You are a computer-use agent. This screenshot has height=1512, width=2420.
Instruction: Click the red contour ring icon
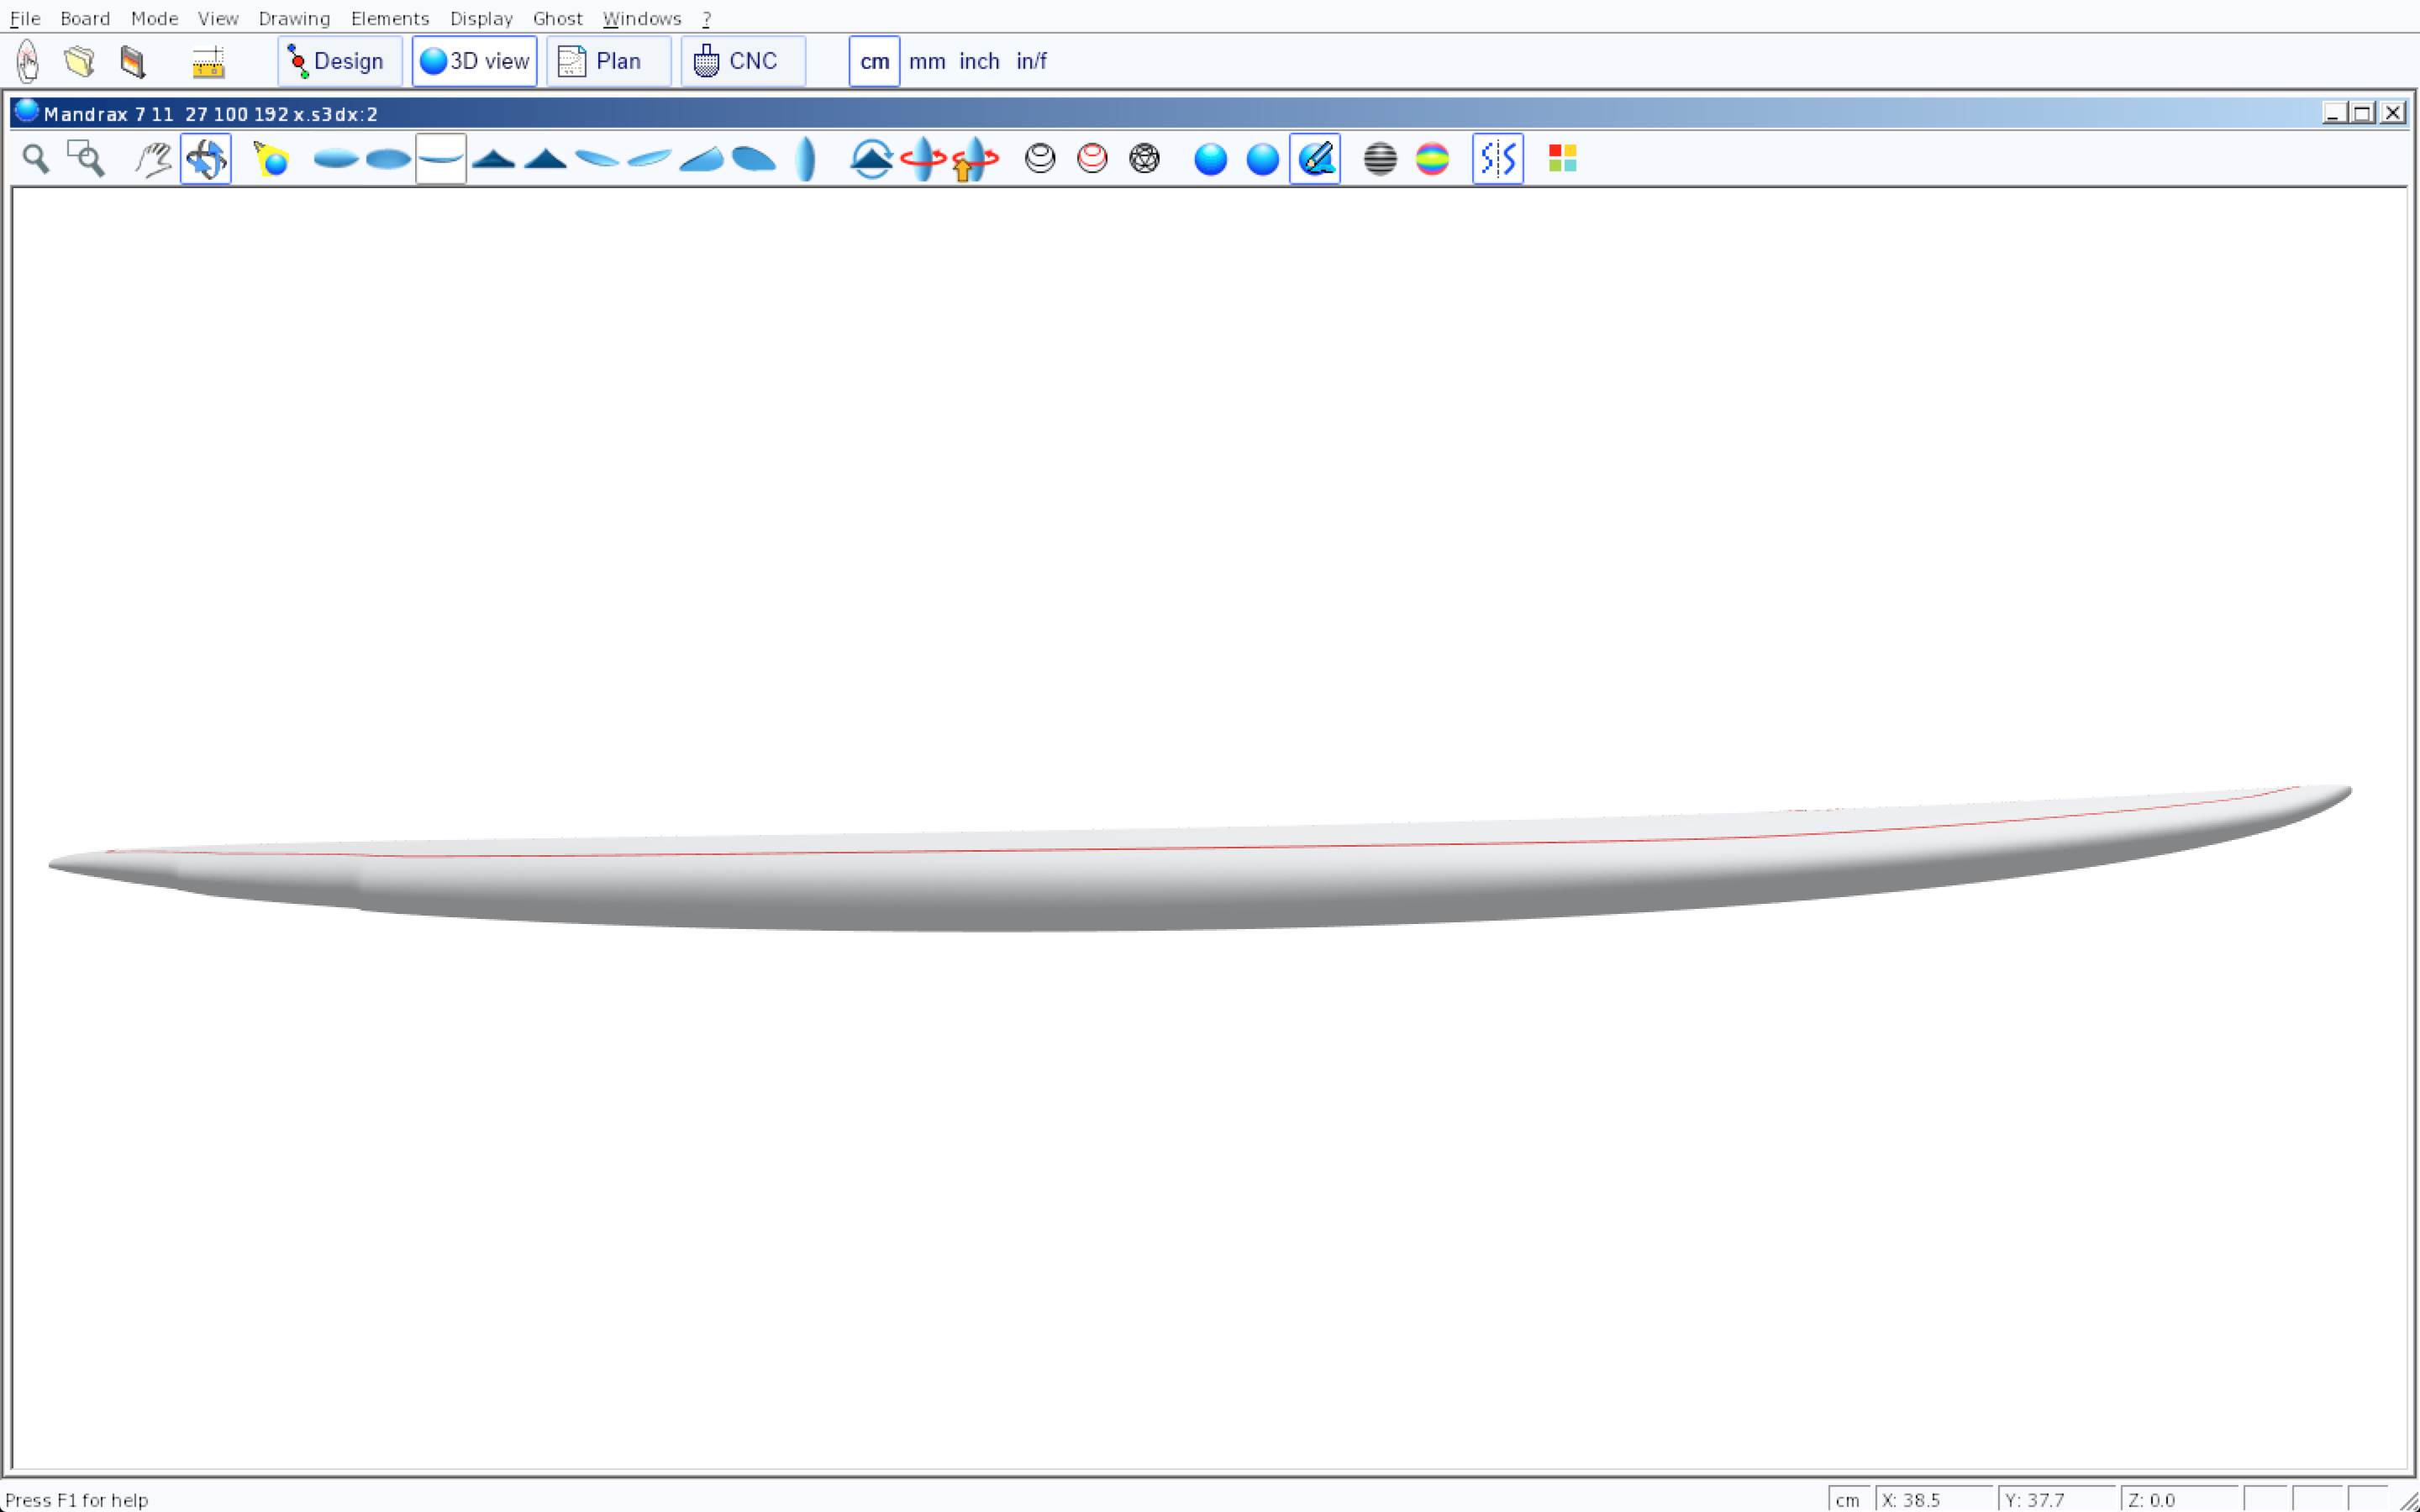[1092, 159]
